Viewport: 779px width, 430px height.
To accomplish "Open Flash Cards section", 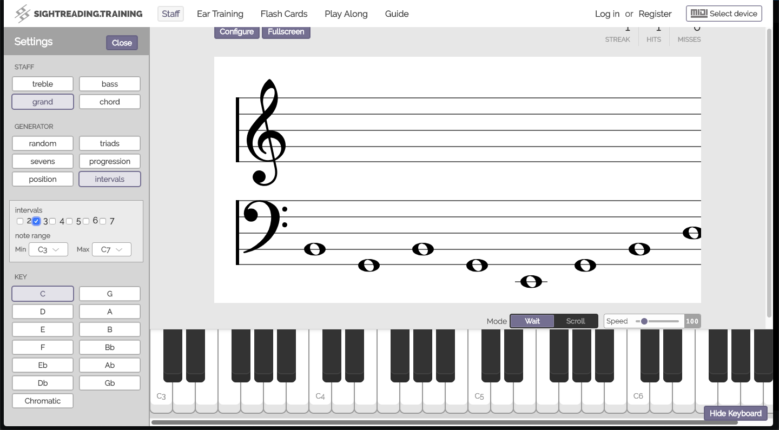I will click(283, 14).
